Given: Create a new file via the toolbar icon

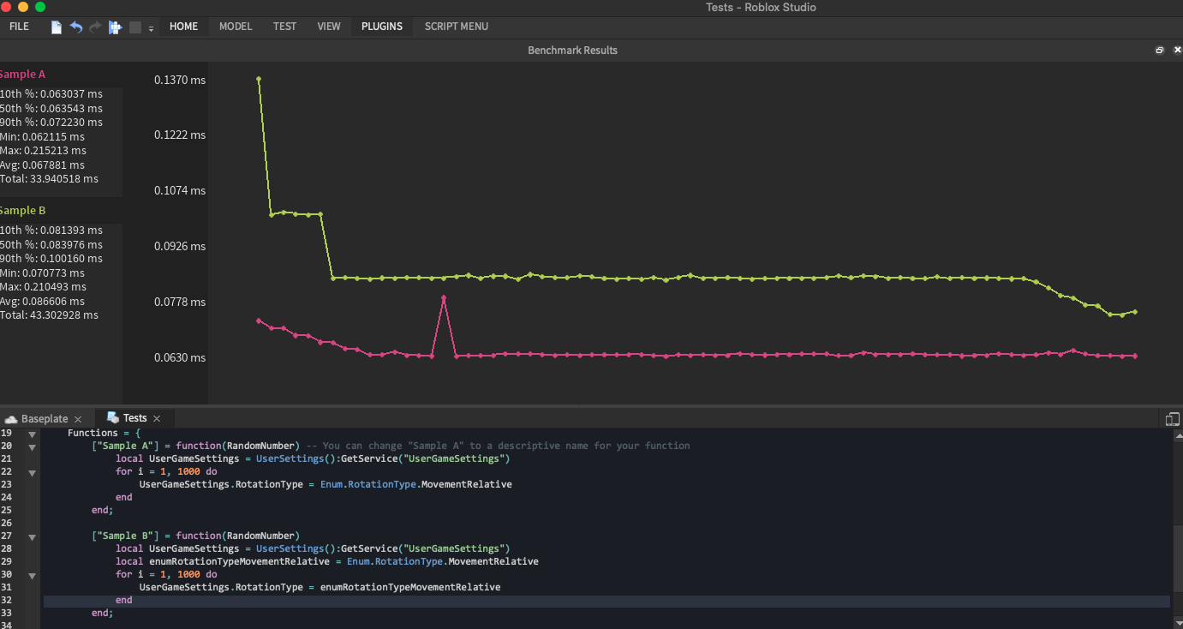Looking at the screenshot, I should pyautogui.click(x=56, y=27).
